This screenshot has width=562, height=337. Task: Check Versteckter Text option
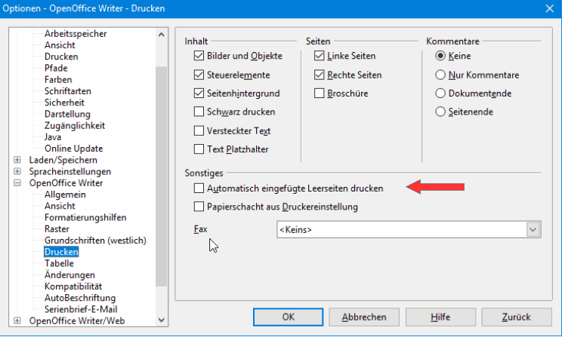(x=199, y=130)
